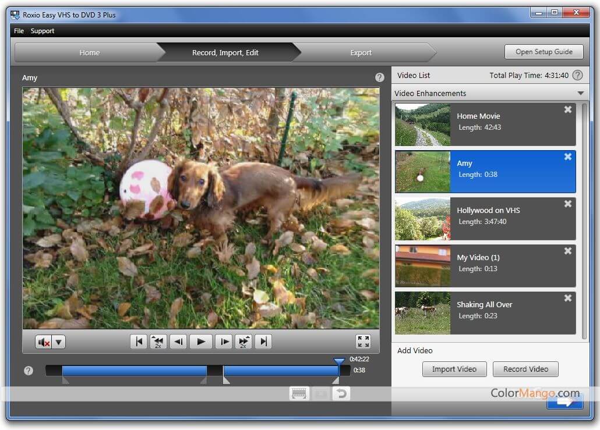Click the blue playhead marker on timeline
The height and width of the screenshot is (430, 600).
click(339, 362)
